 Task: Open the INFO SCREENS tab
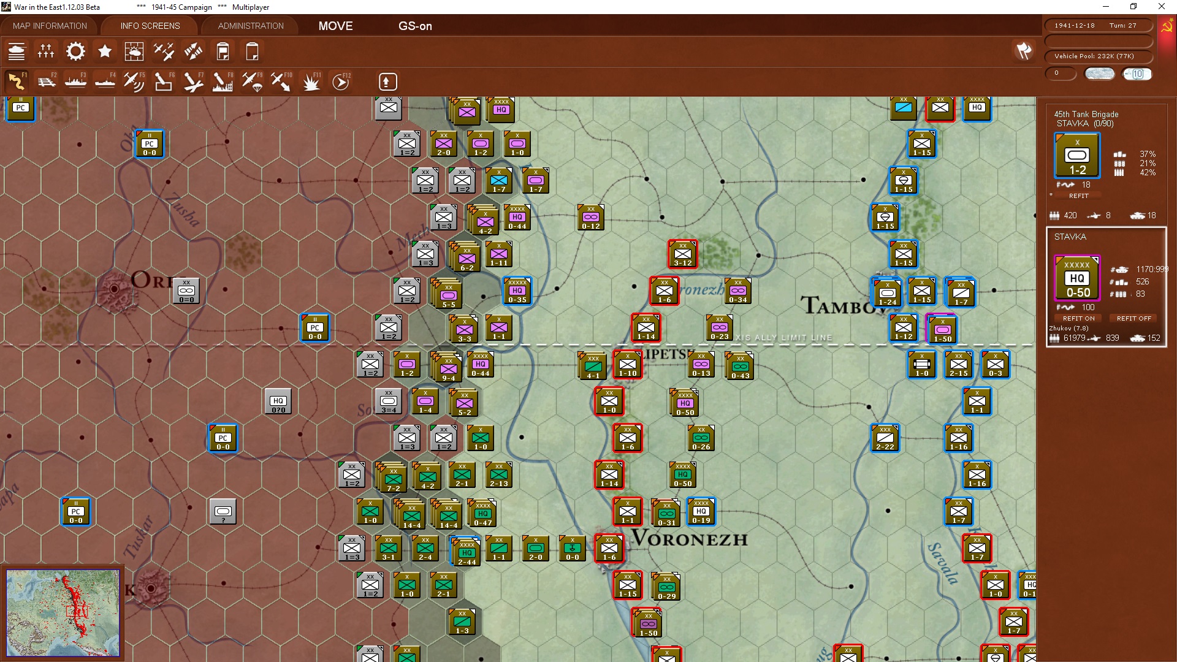pyautogui.click(x=150, y=26)
